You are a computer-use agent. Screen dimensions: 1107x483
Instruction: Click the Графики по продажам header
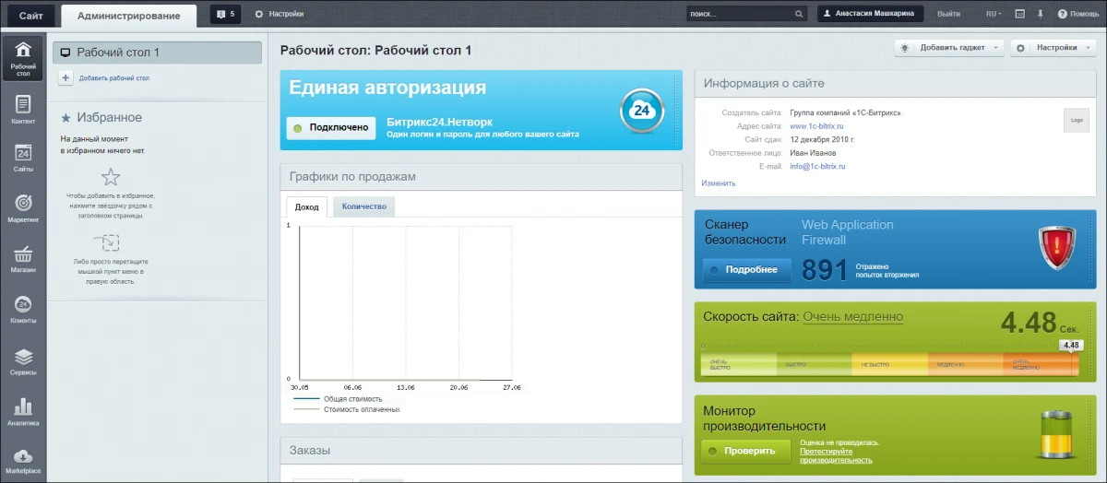pos(481,177)
